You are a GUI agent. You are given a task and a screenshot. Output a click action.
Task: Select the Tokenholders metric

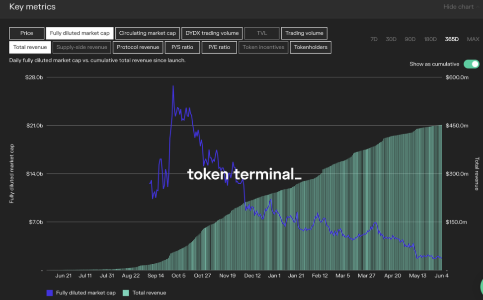pos(311,47)
